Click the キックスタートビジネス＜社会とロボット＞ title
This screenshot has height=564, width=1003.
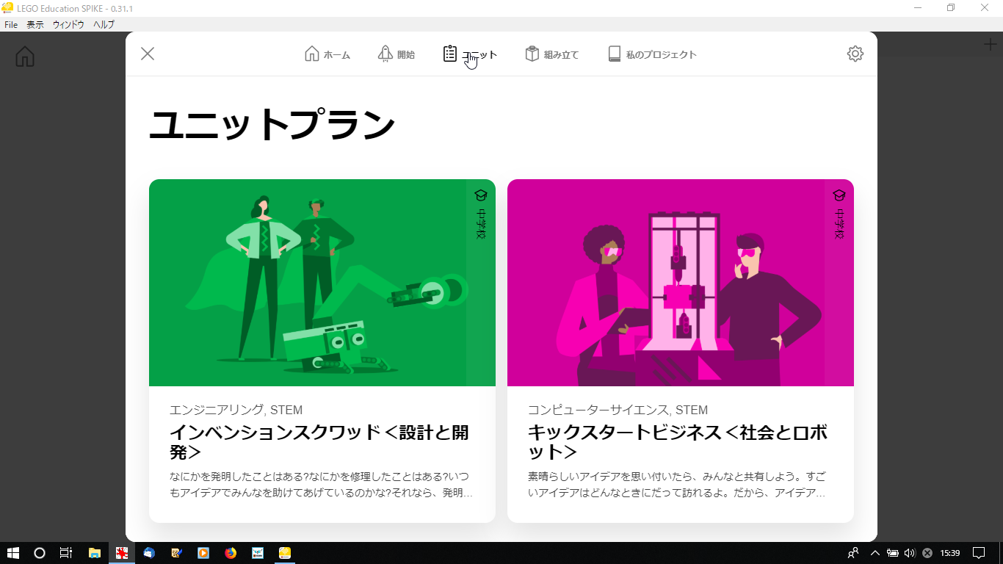pos(678,441)
